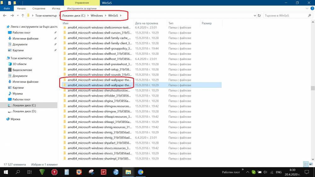The image size is (315, 177).
Task: Open the Файл tab
Action: point(7,8)
